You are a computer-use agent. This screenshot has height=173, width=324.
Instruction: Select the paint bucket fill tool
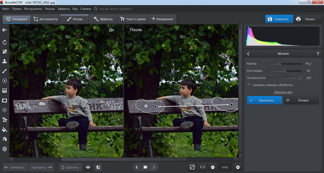click(5, 129)
